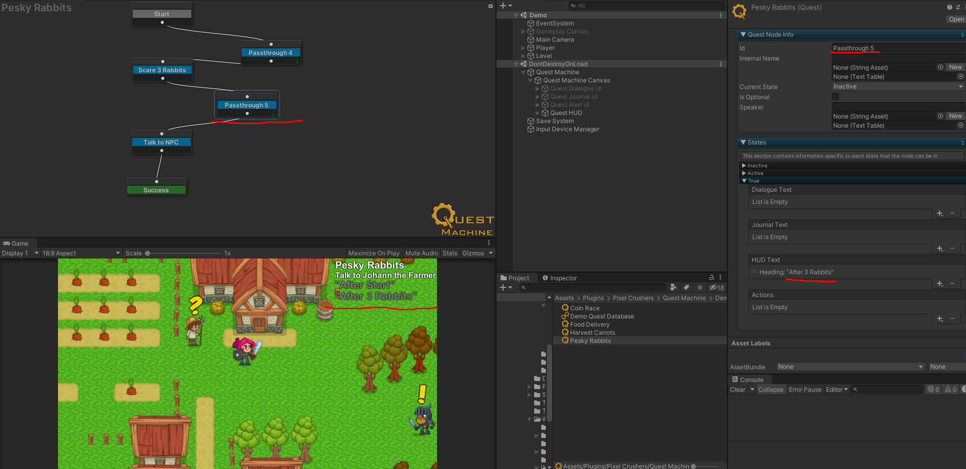Screen dimensions: 966x469
Task: Select Quest Journal UI object
Action: point(574,97)
